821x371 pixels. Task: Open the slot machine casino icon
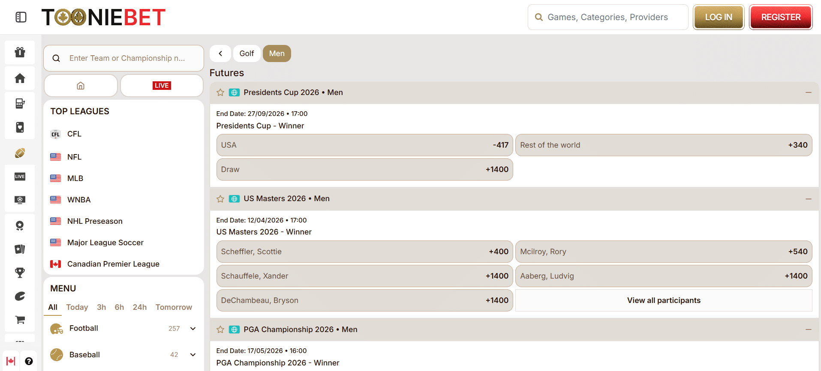[x=20, y=104]
